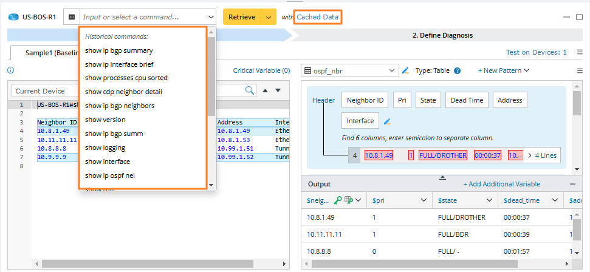
Task: Expand the 4 Lines row preview
Action: pos(542,155)
